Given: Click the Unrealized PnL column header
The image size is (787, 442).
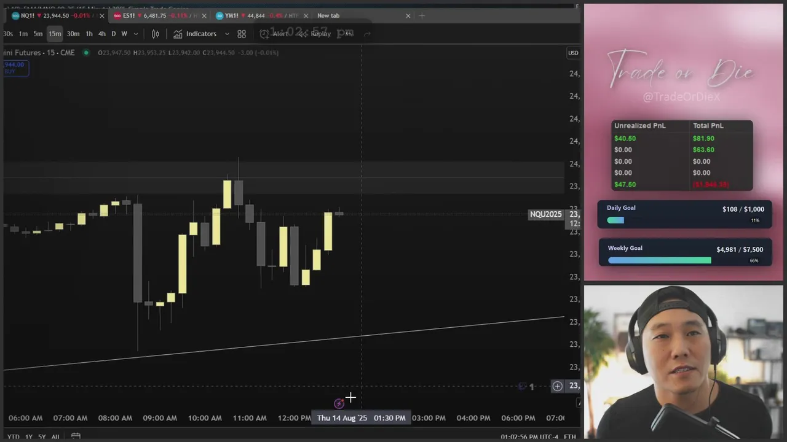Looking at the screenshot, I should 639,126.
